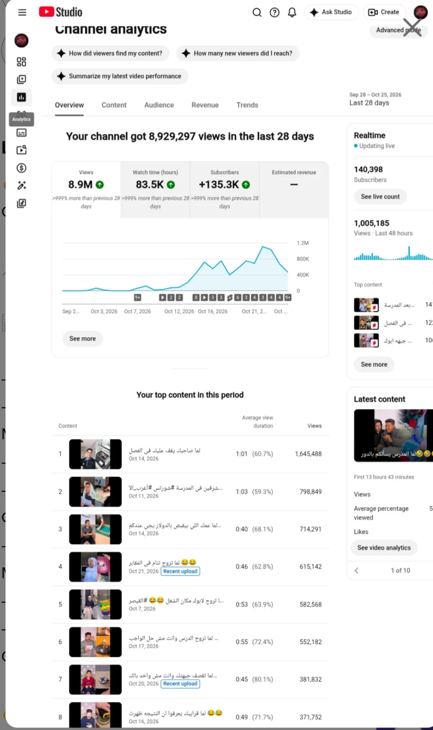Viewport: 433px width, 730px height.
Task: Click Recent upload badge on Oct 20 video
Action: [x=180, y=684]
